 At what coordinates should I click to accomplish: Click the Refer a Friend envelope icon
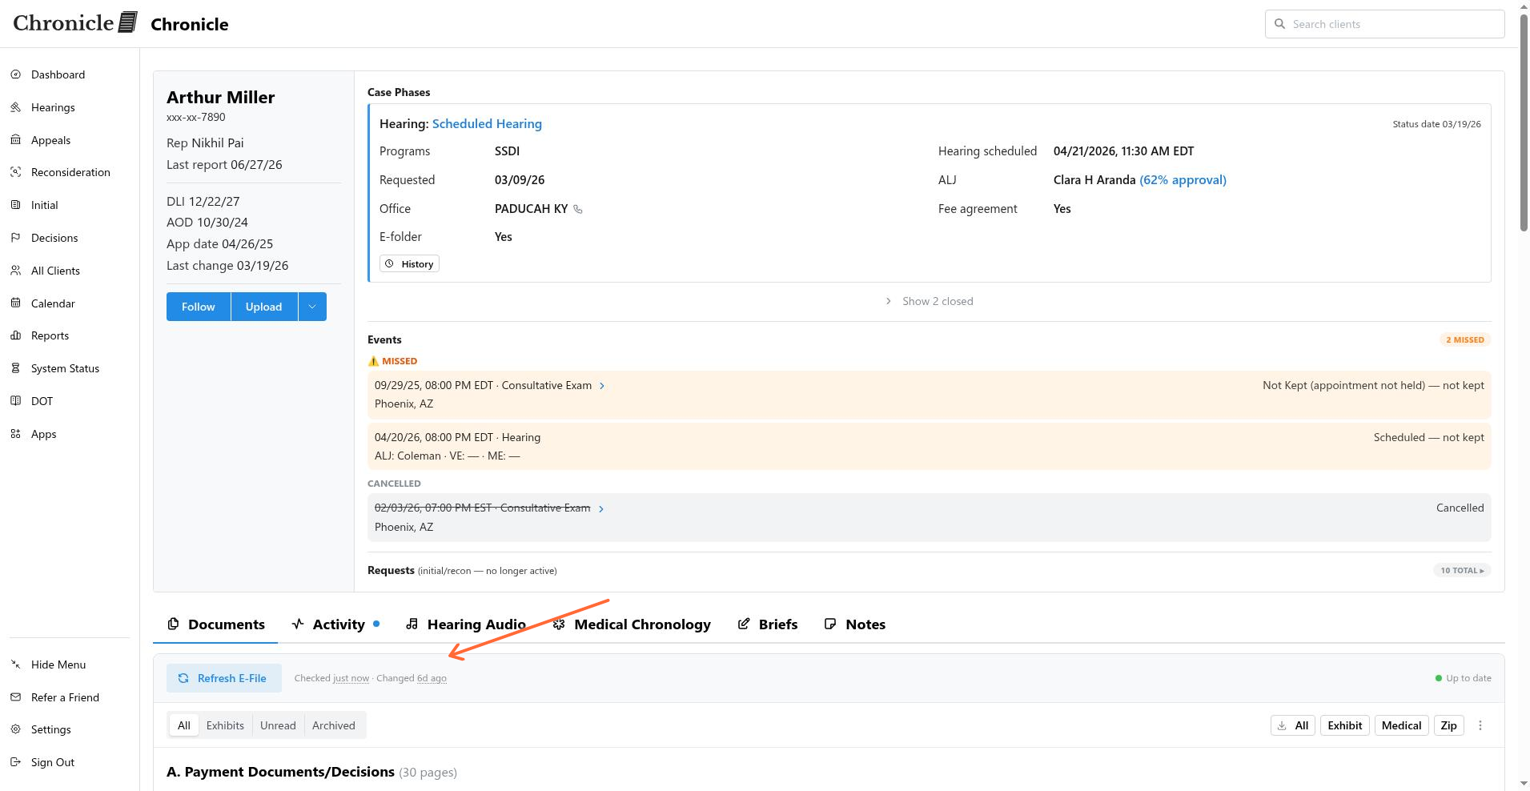click(15, 697)
